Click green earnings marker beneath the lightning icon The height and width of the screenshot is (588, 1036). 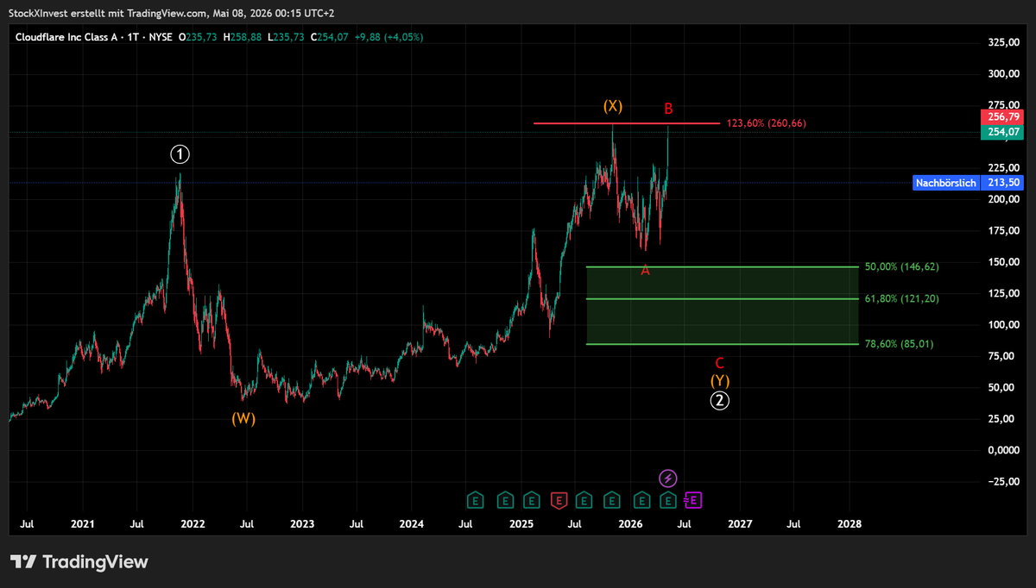point(668,499)
